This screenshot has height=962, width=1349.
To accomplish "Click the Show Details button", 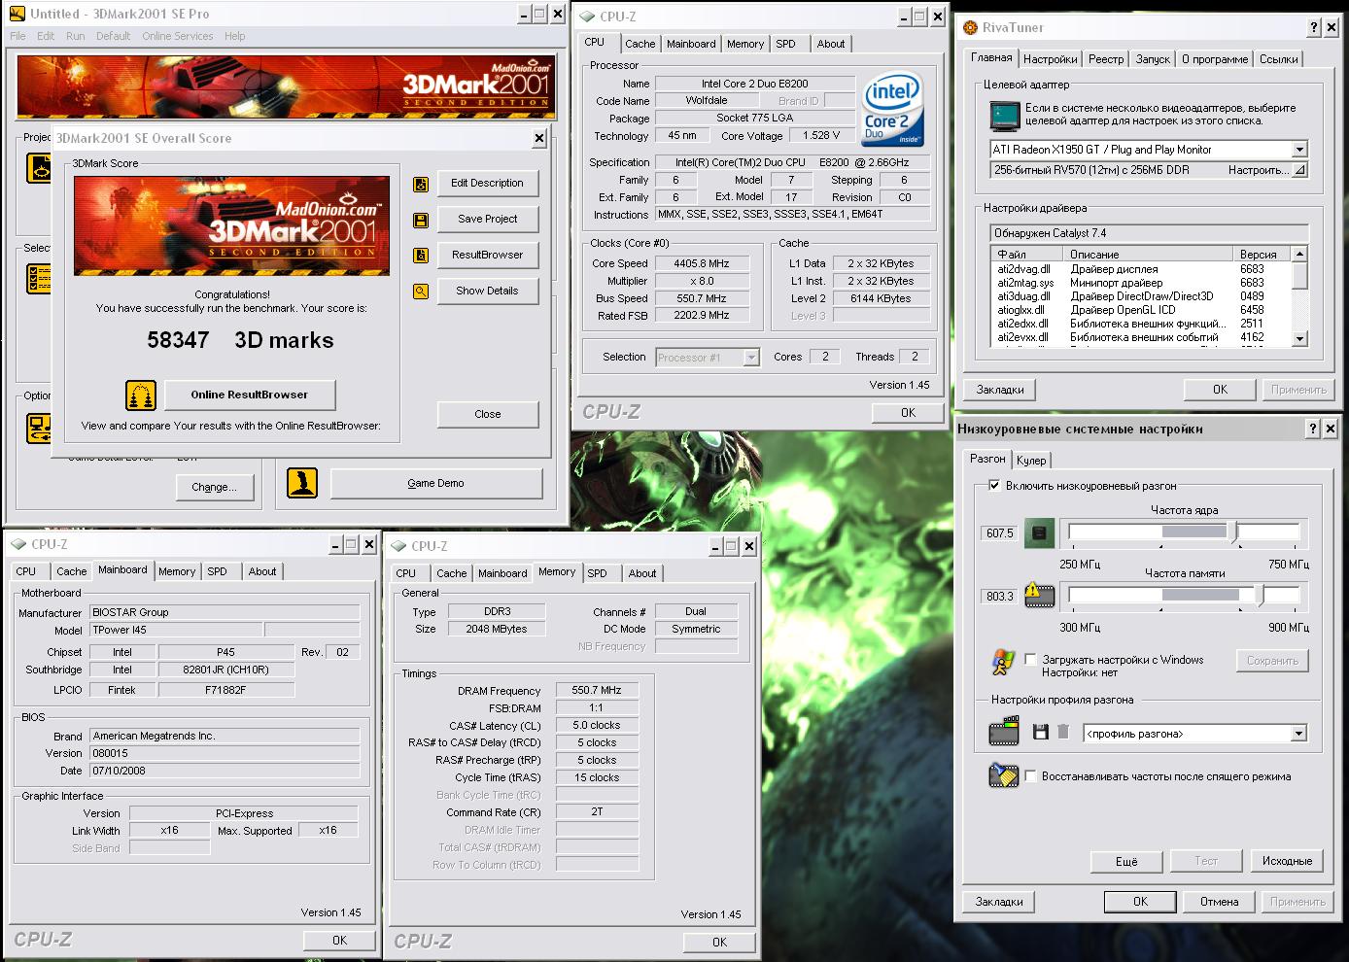I will click(488, 291).
